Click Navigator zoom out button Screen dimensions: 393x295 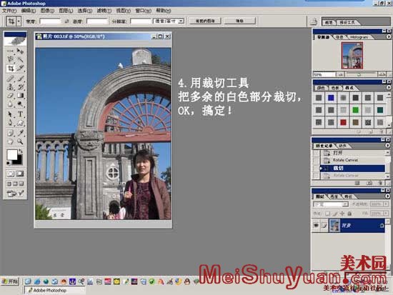click(x=340, y=74)
